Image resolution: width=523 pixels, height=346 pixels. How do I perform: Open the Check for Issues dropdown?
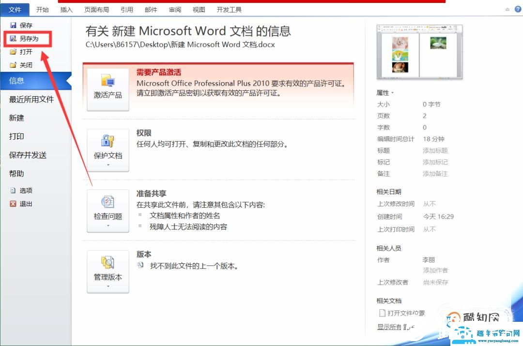point(108,211)
